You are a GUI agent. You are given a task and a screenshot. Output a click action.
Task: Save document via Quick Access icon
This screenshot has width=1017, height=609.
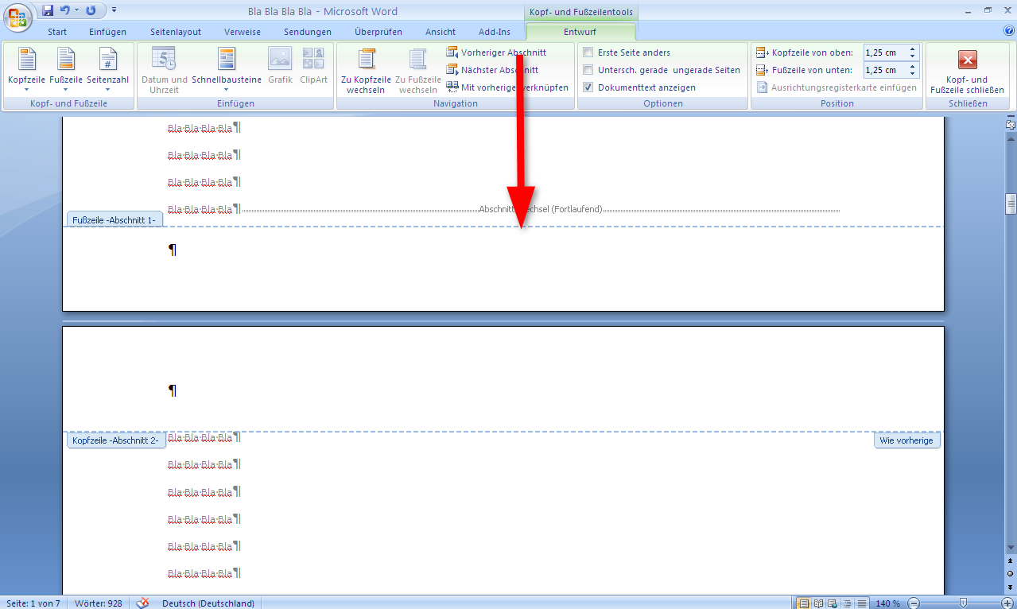click(48, 11)
